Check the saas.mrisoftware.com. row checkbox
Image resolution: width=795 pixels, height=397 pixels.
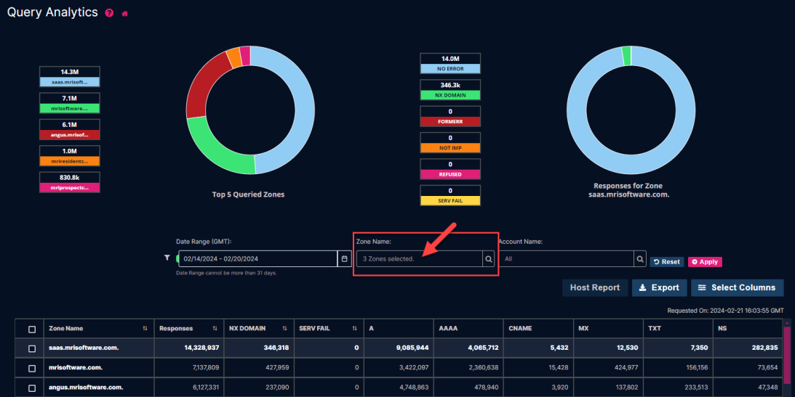point(32,348)
